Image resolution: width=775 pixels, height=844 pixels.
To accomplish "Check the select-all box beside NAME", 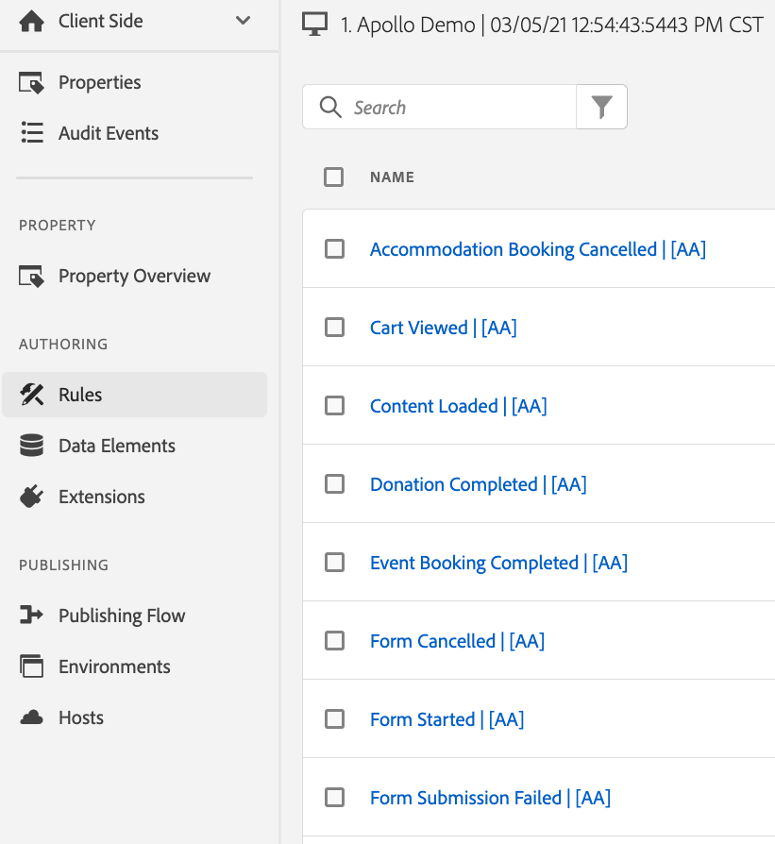I will (x=333, y=177).
